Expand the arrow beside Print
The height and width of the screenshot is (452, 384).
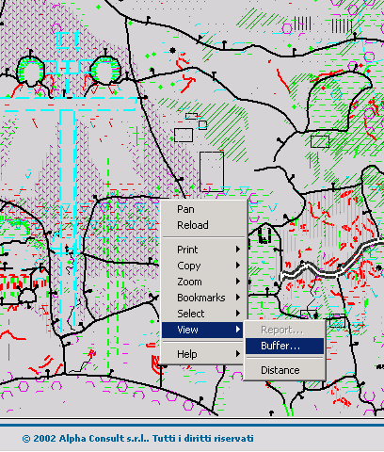coord(238,250)
